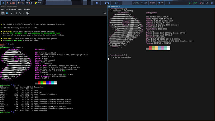
Task: Click the '/dev/vda1' /boot row in df output
Action: [19, 105]
